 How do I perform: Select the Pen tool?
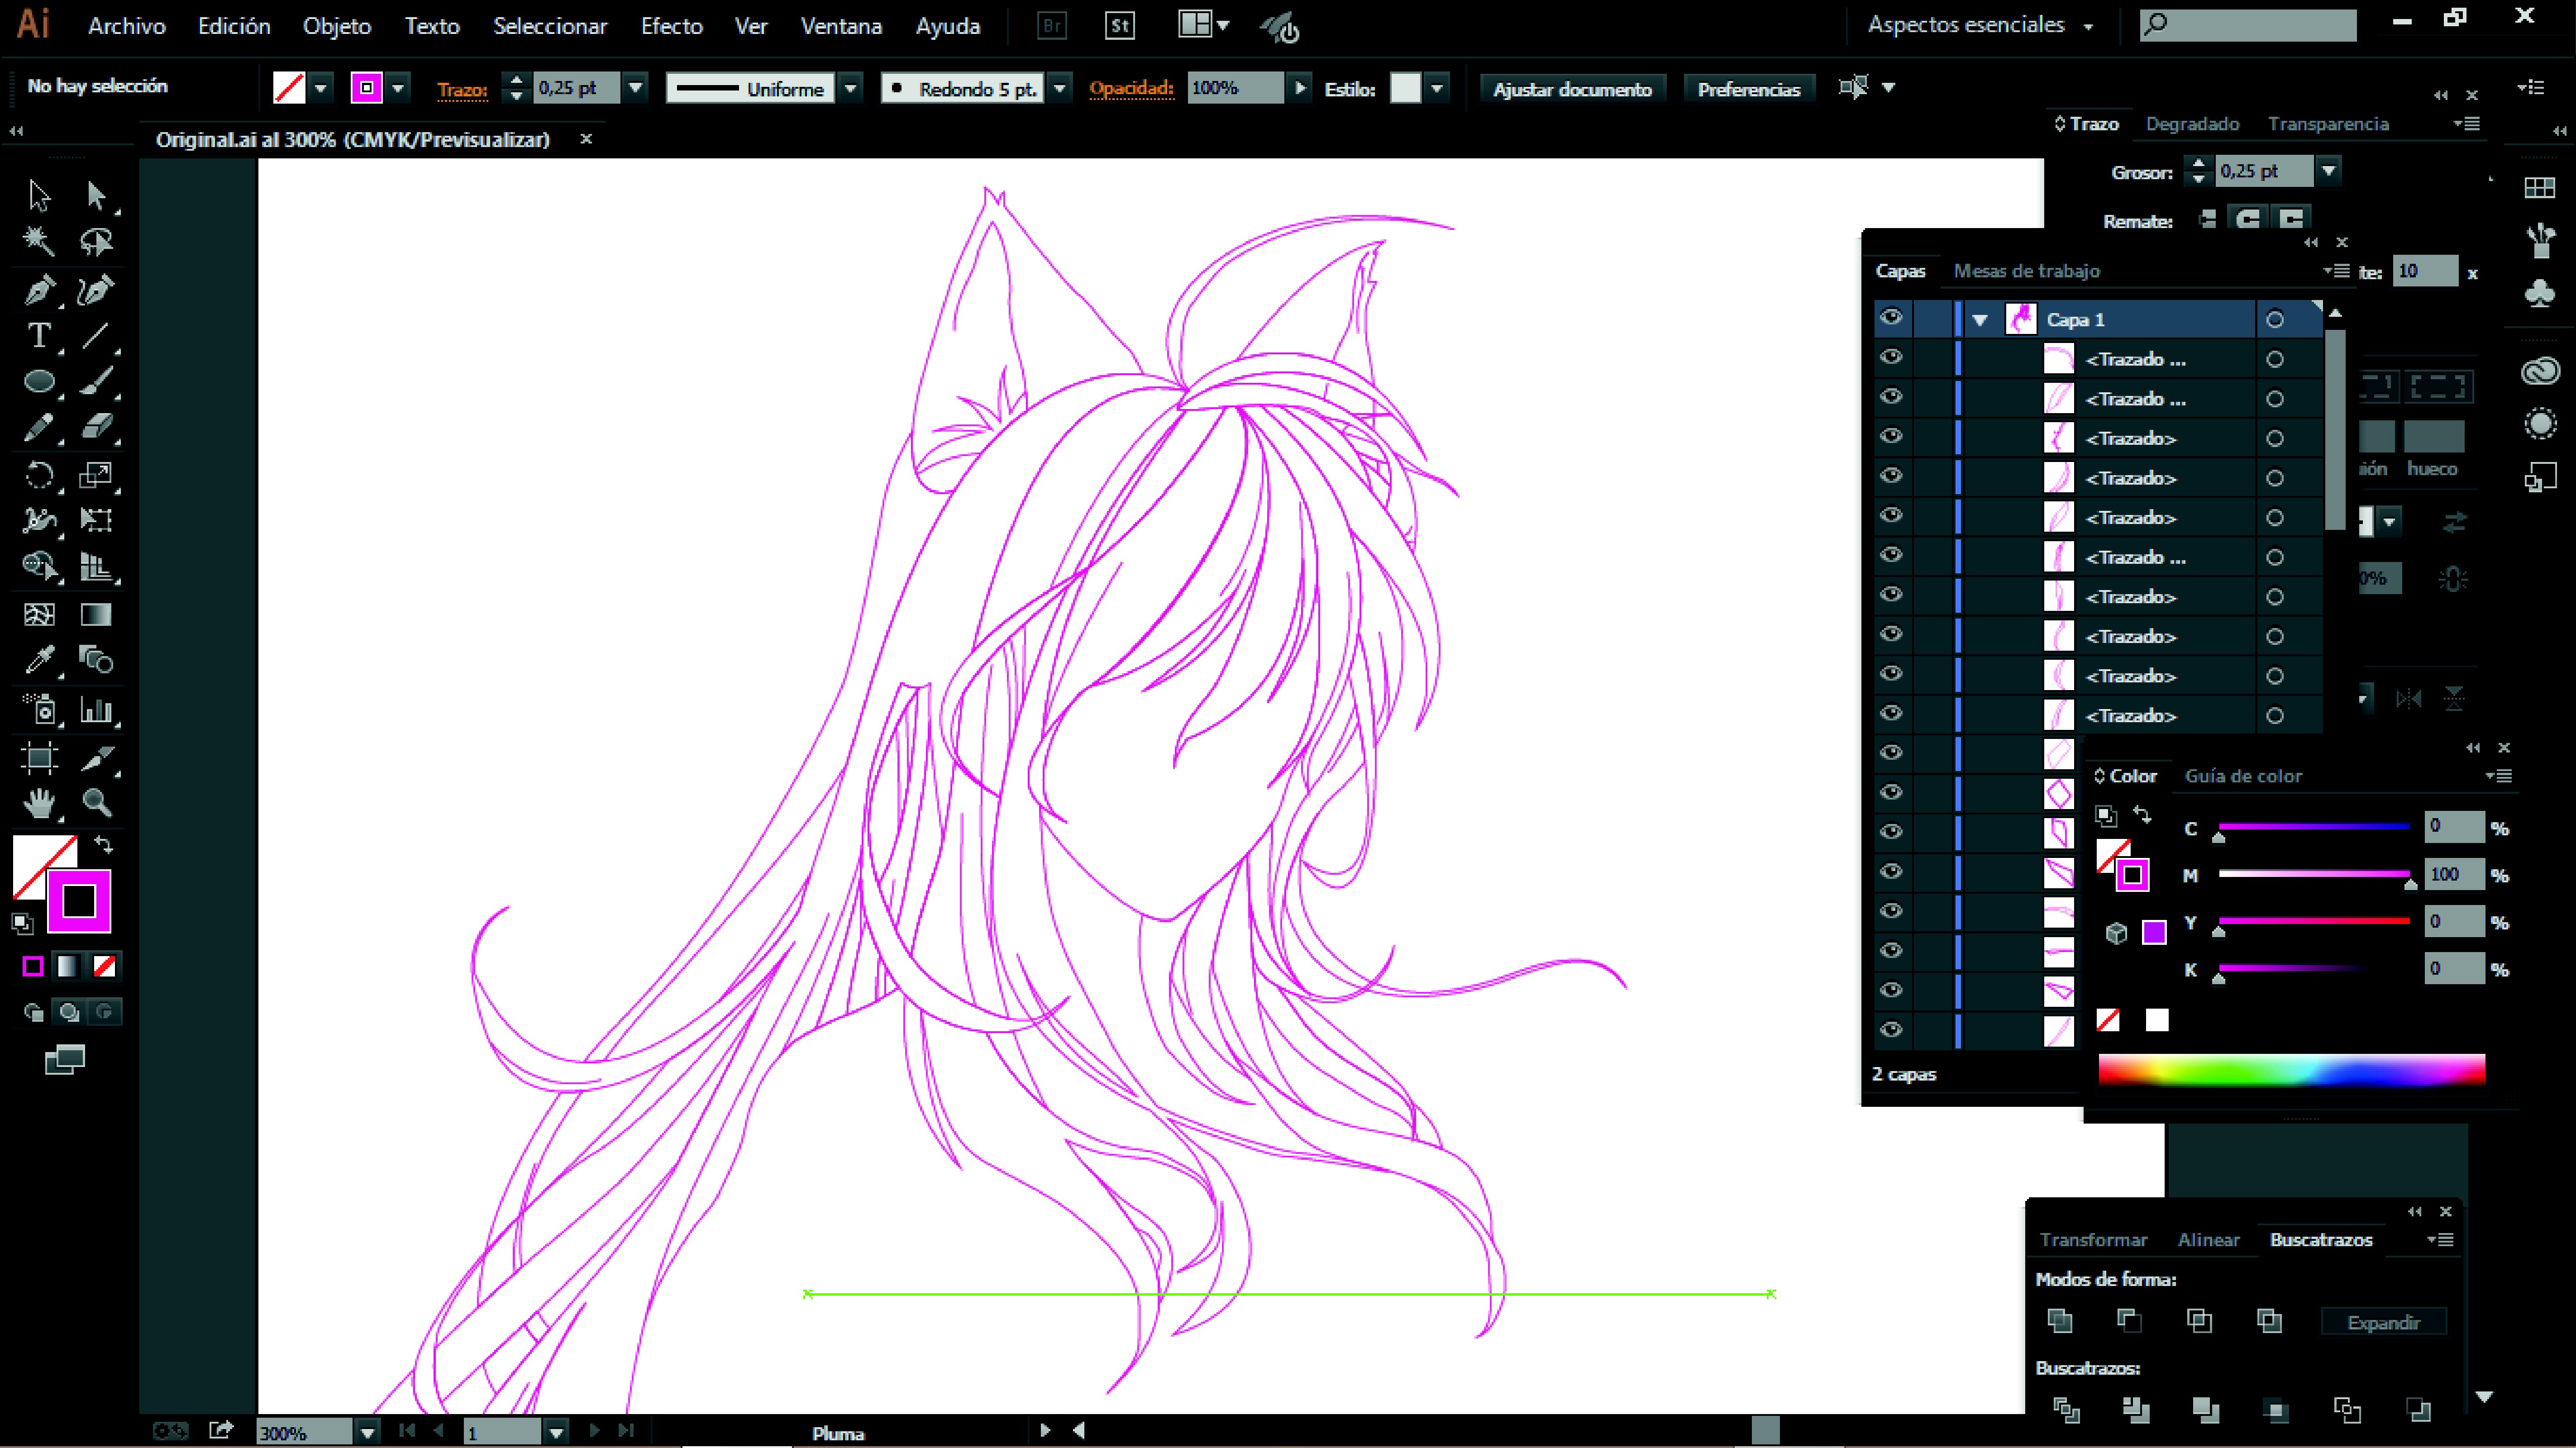(x=39, y=290)
